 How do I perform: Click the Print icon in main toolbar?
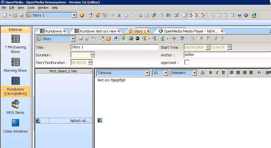pos(140,15)
